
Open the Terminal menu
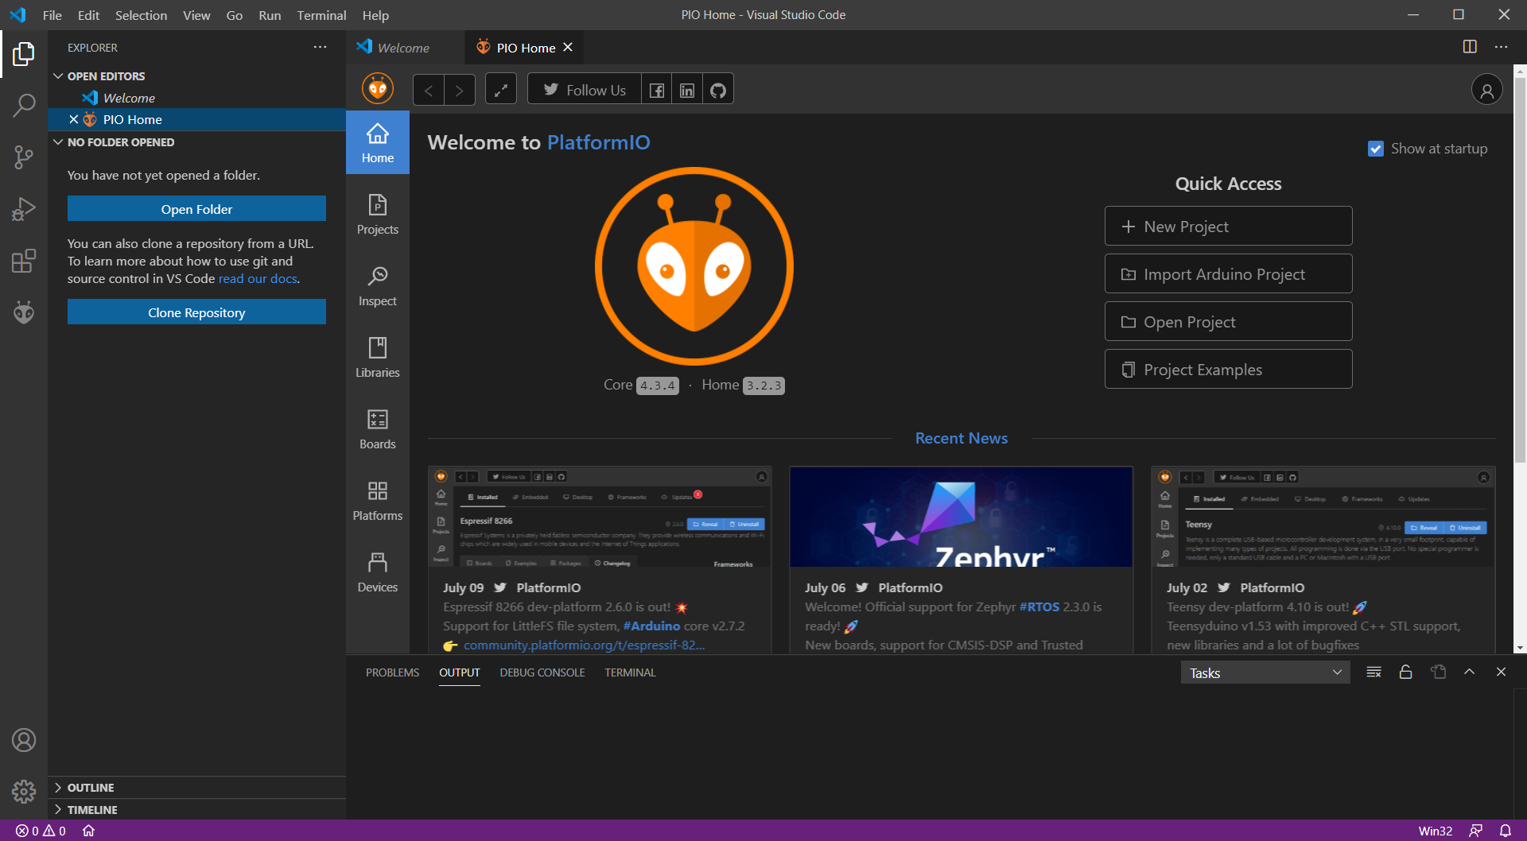tap(321, 15)
